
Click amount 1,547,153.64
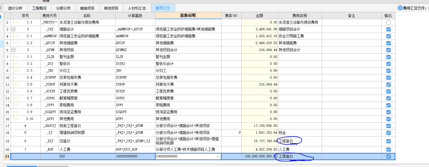260,133
